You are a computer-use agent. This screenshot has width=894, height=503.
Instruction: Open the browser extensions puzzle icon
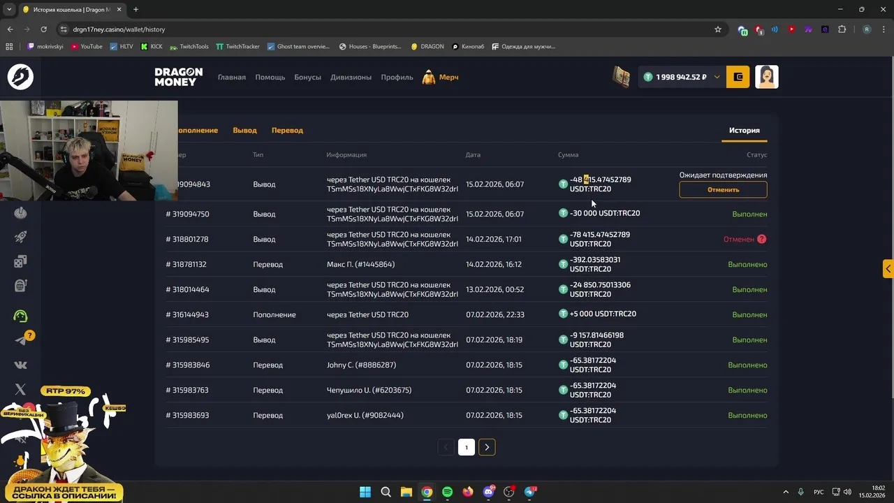[x=842, y=29]
